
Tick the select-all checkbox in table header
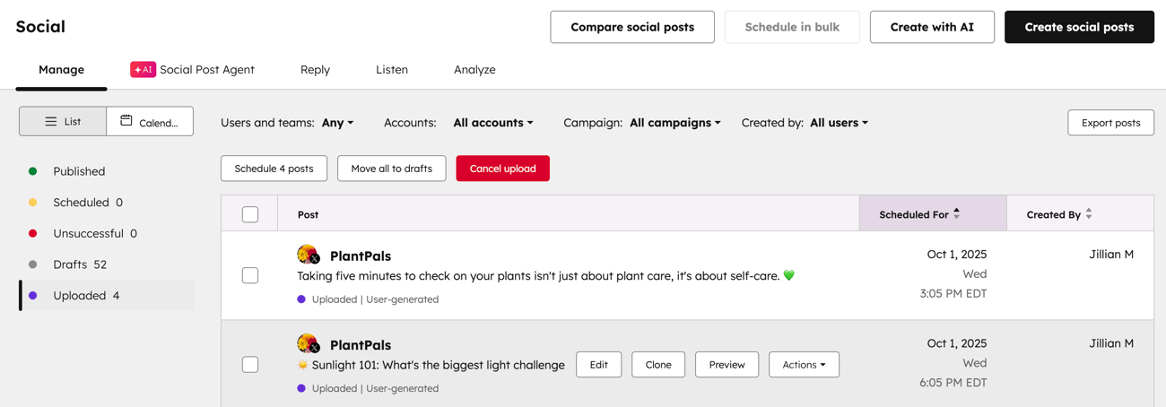point(250,214)
